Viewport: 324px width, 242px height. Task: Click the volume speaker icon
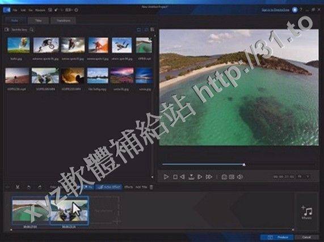pyautogui.click(x=240, y=177)
